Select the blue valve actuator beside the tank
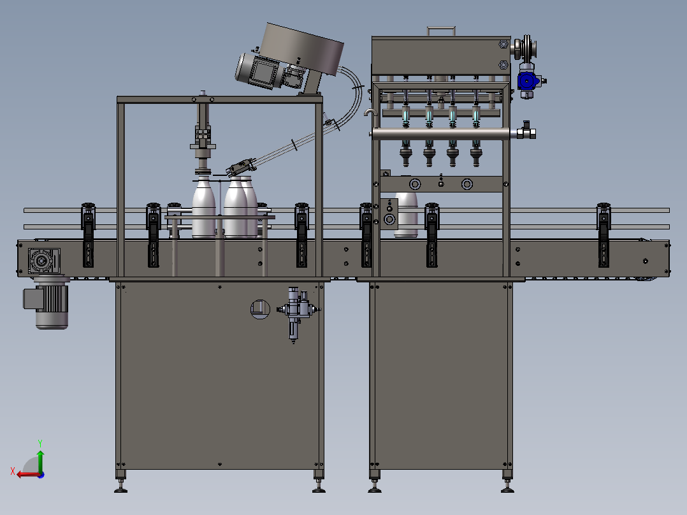The width and height of the screenshot is (687, 515). coord(528,82)
